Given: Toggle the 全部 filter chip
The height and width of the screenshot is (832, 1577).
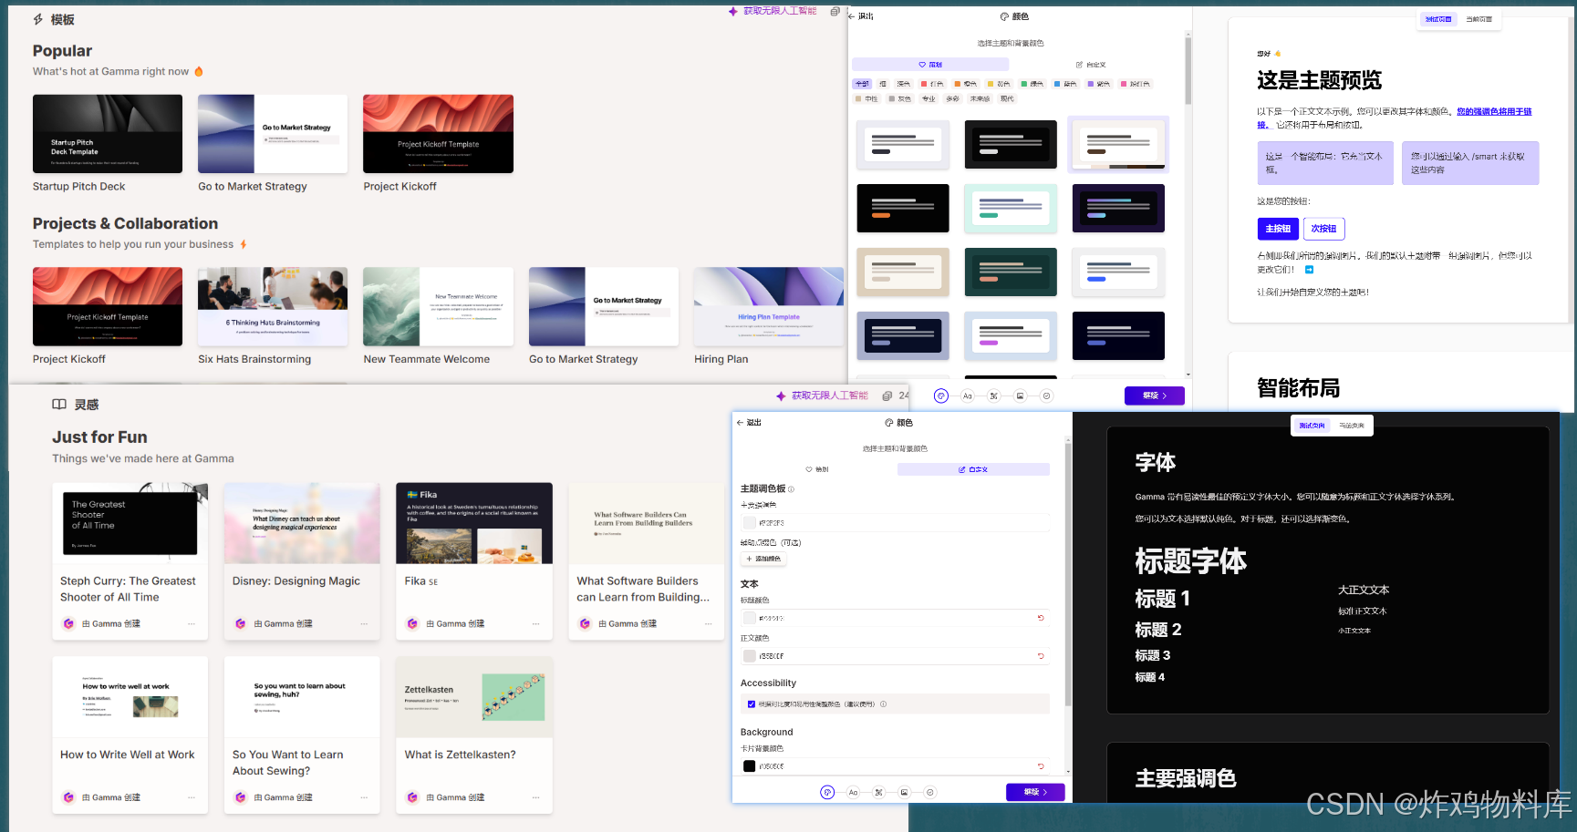Looking at the screenshot, I should pos(862,84).
